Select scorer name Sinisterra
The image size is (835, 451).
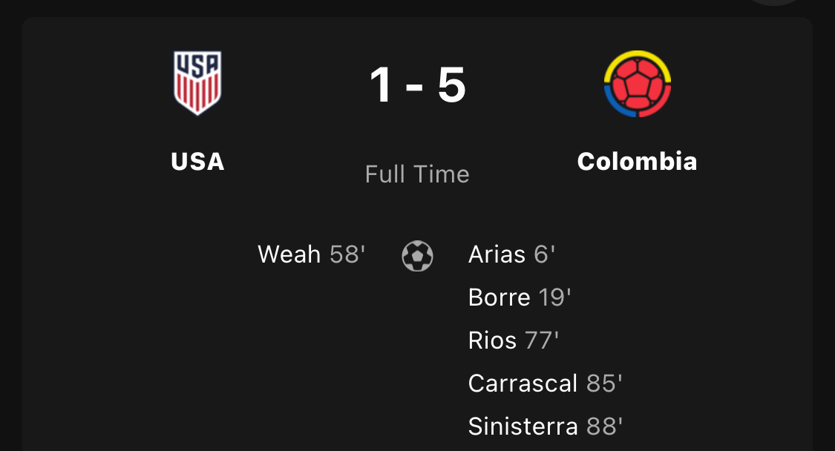tap(523, 427)
